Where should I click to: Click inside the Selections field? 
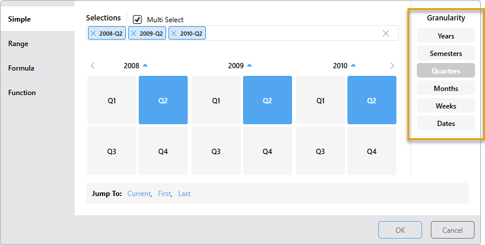[x=291, y=33]
